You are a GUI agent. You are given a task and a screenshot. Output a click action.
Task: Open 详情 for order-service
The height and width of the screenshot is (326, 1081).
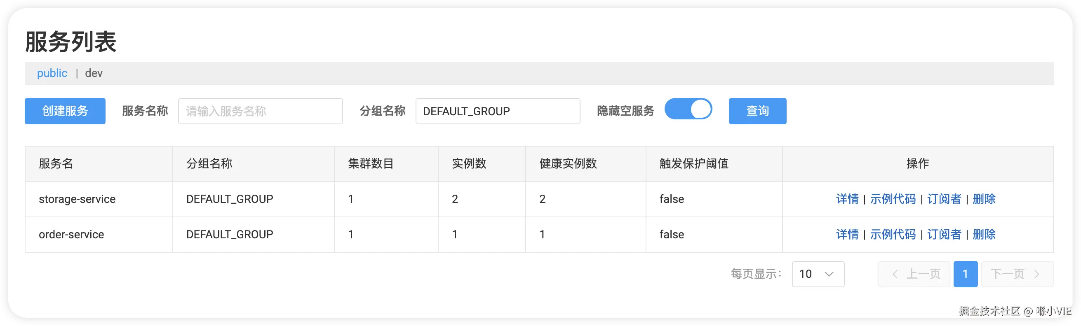pyautogui.click(x=847, y=234)
